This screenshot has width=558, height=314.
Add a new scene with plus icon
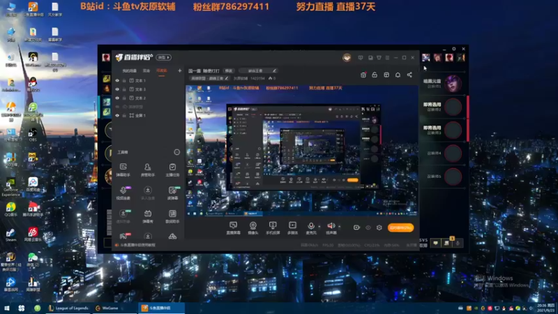click(179, 70)
